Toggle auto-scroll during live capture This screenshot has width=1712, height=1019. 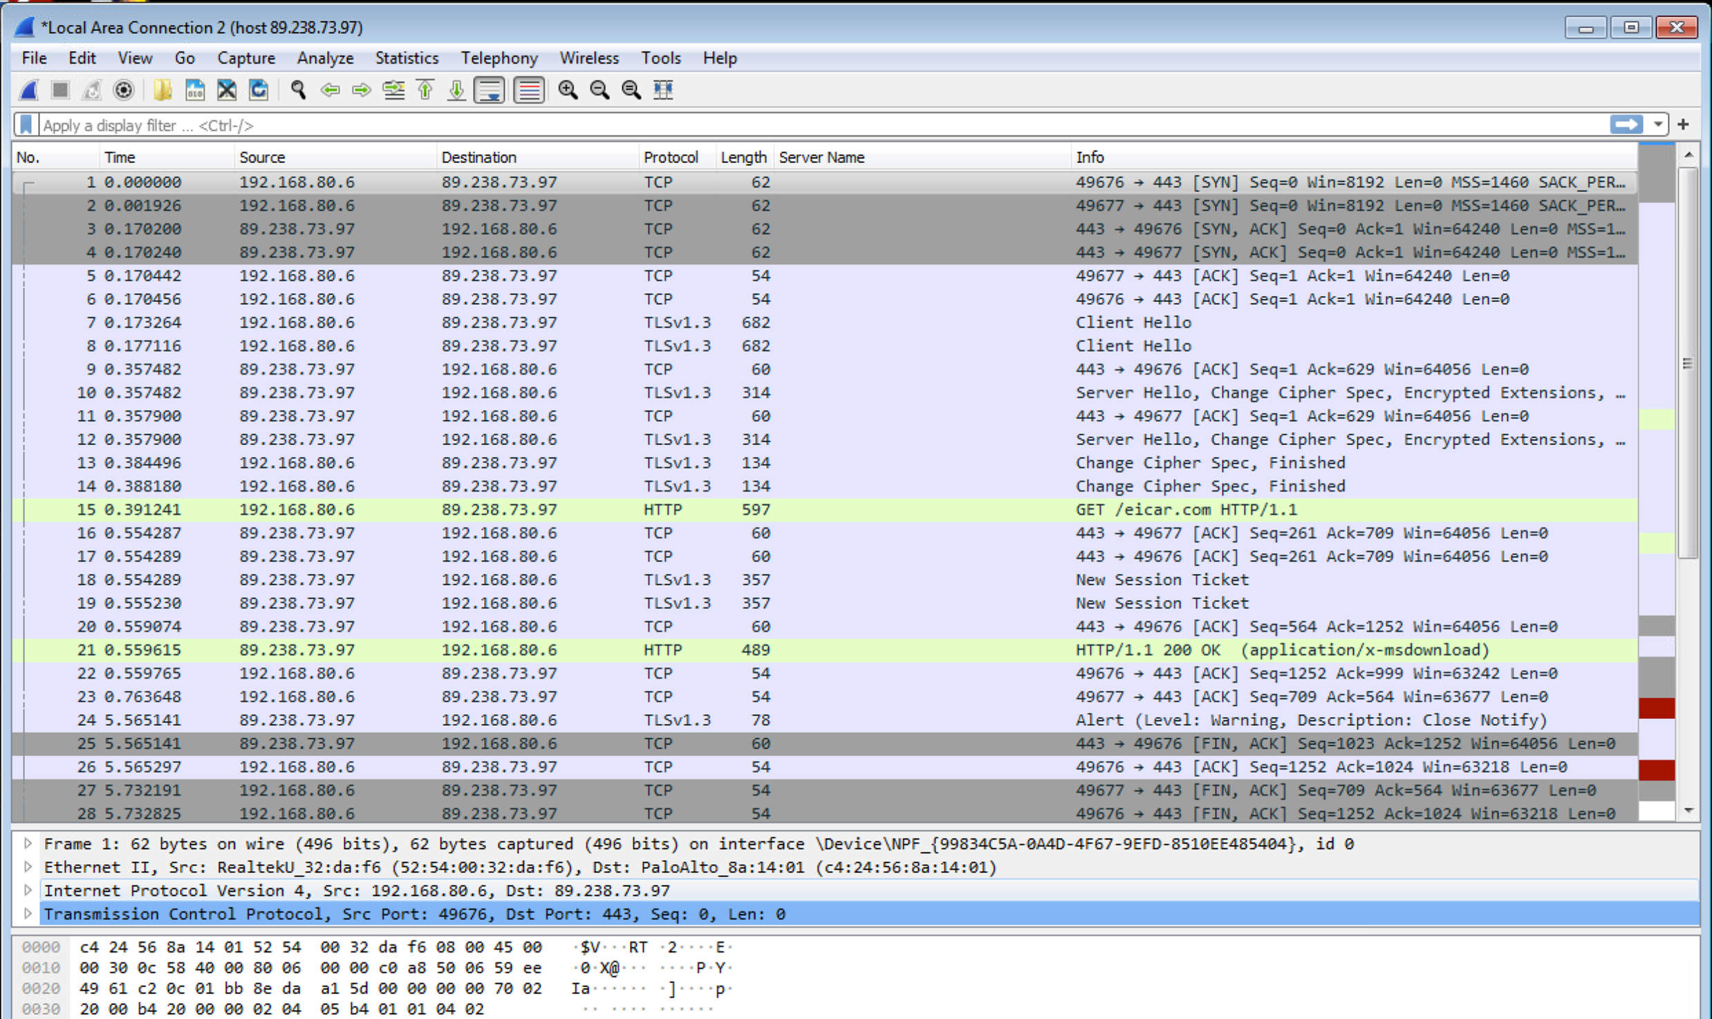489,91
